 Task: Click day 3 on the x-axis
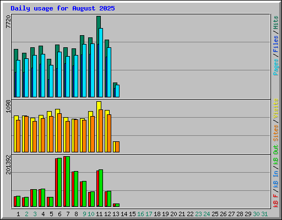click(35, 214)
